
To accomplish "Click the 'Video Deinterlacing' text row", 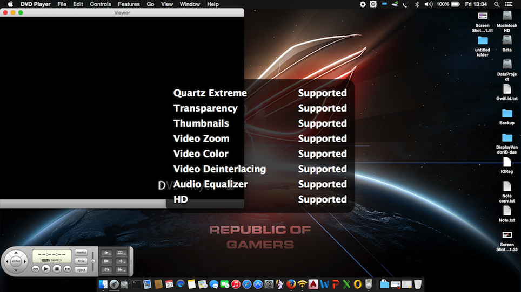I will coord(219,169).
